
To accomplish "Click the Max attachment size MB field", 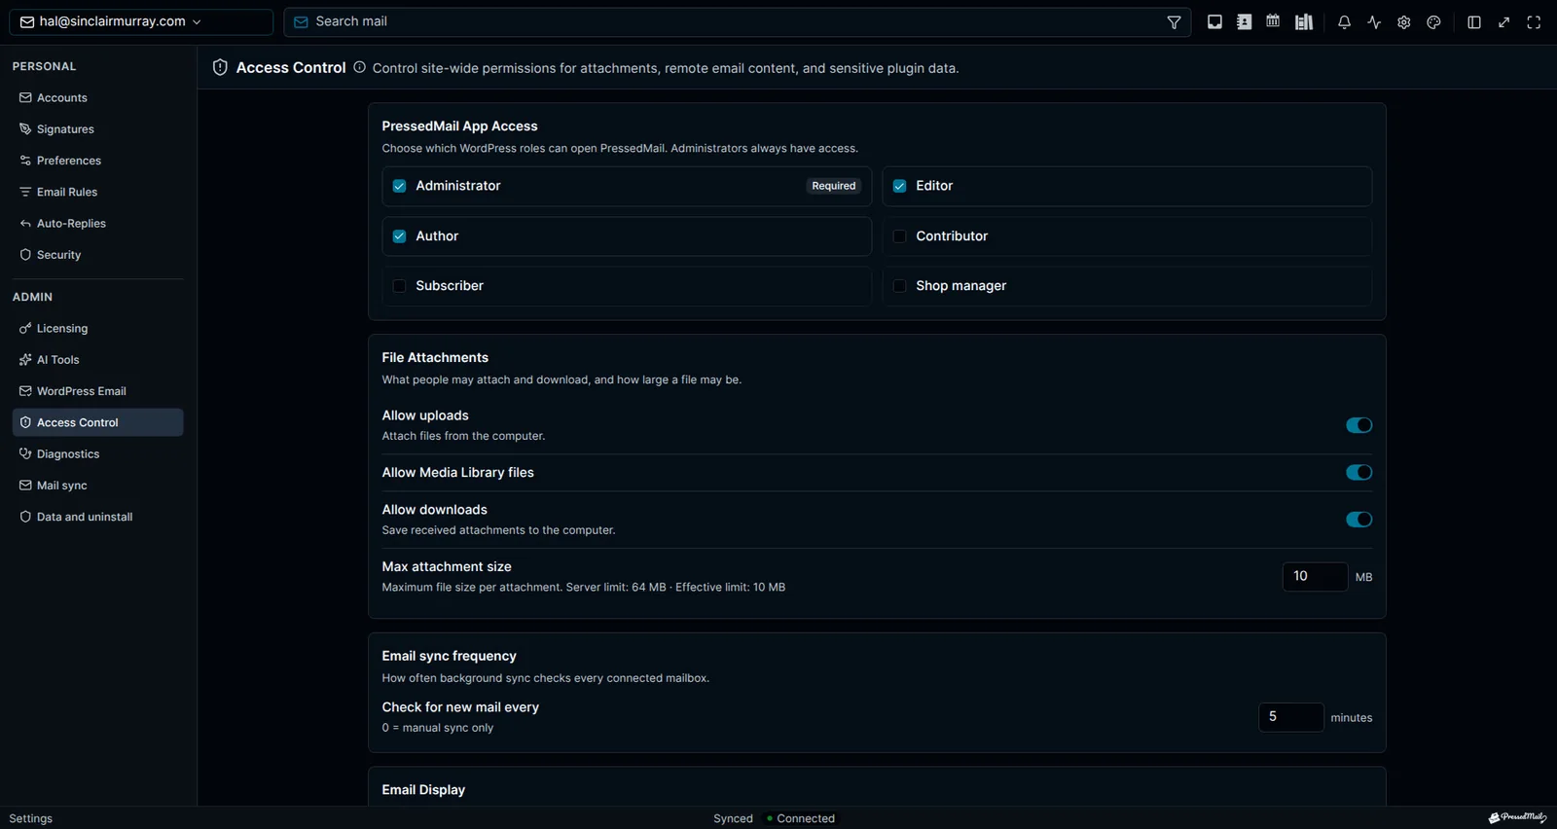I will pyautogui.click(x=1315, y=577).
